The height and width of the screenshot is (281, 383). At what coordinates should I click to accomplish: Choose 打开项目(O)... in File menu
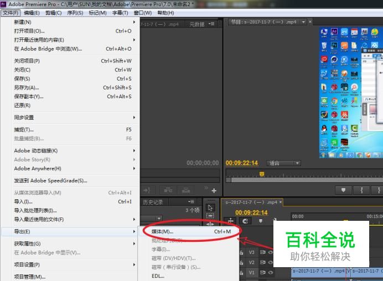pyautogui.click(x=70, y=31)
